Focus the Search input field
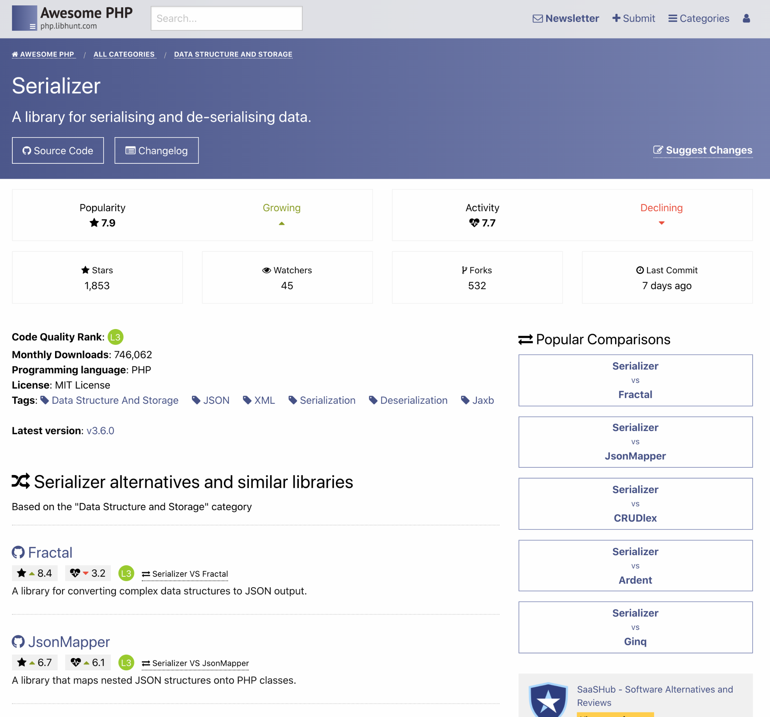The height and width of the screenshot is (717, 770). pyautogui.click(x=226, y=18)
